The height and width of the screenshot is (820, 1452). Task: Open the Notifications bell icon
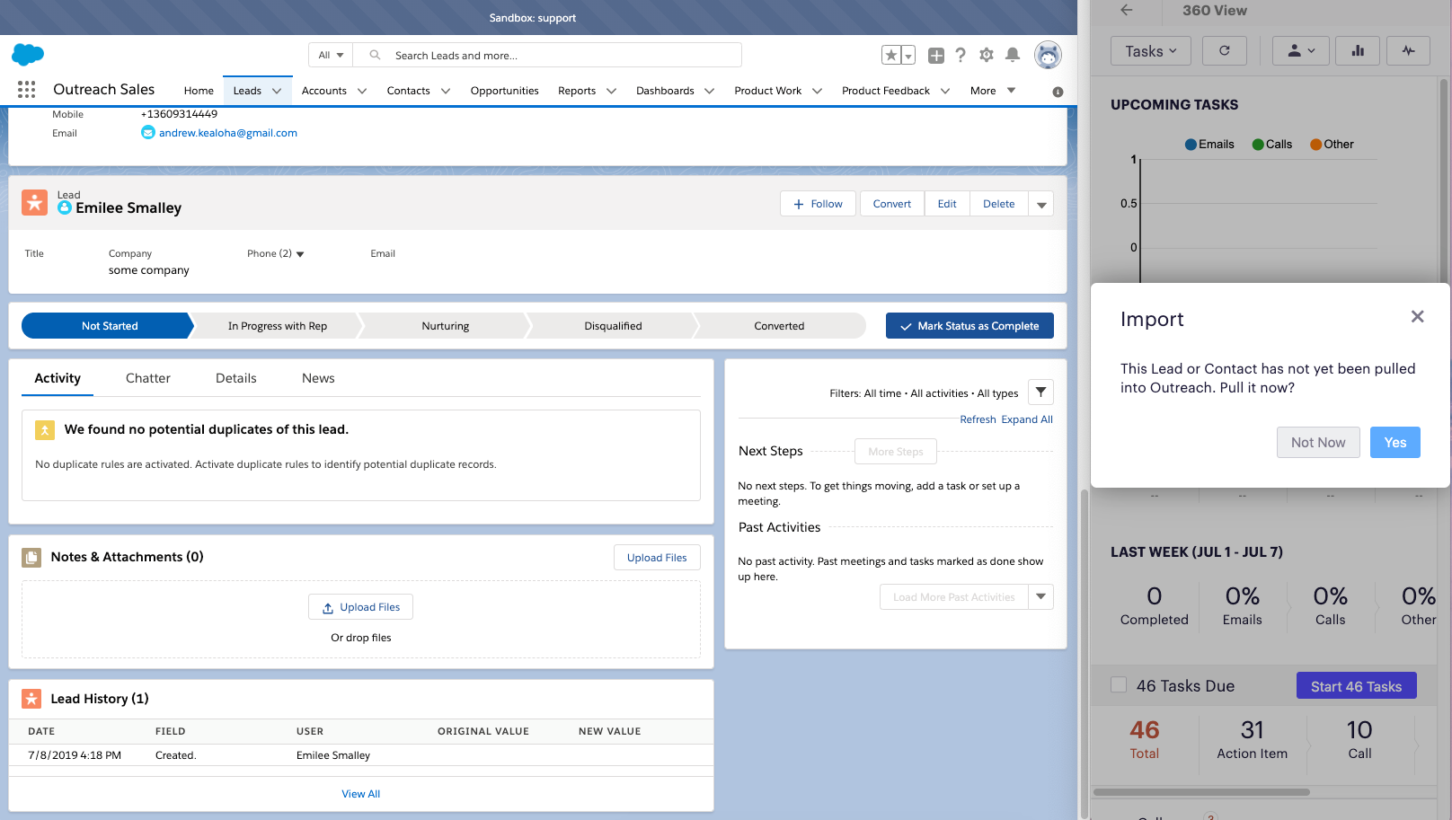pos(1013,56)
